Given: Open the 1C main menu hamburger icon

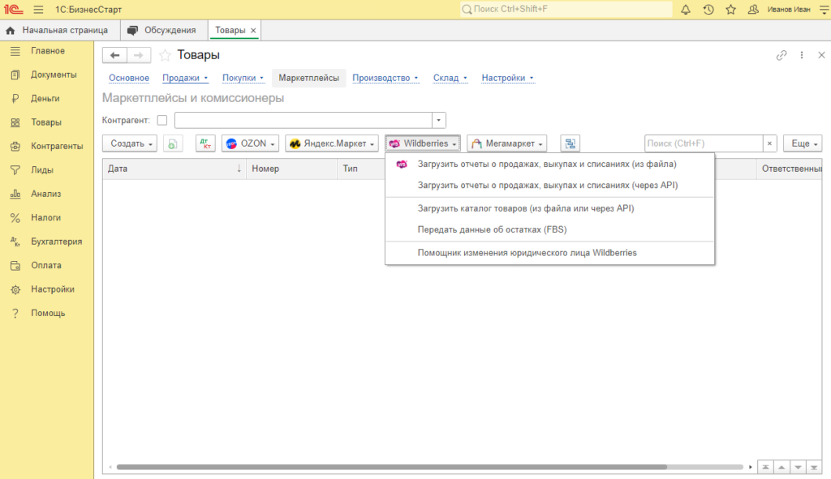Looking at the screenshot, I should coord(38,10).
